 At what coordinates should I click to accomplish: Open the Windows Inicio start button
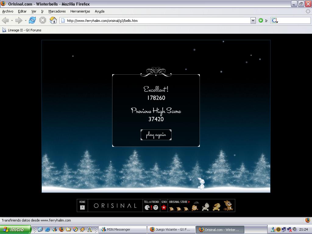point(16,229)
